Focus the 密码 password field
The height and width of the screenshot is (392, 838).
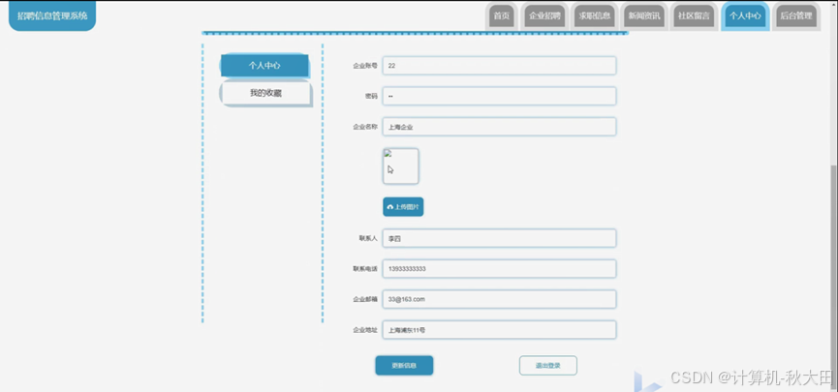coord(499,96)
